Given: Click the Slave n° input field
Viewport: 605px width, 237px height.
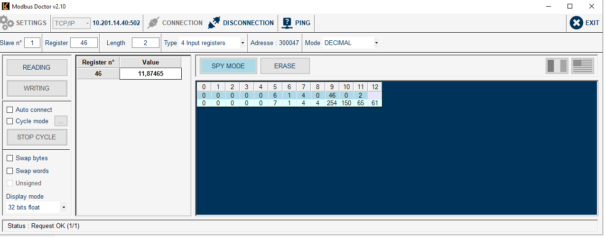Looking at the screenshot, I should (x=32, y=43).
